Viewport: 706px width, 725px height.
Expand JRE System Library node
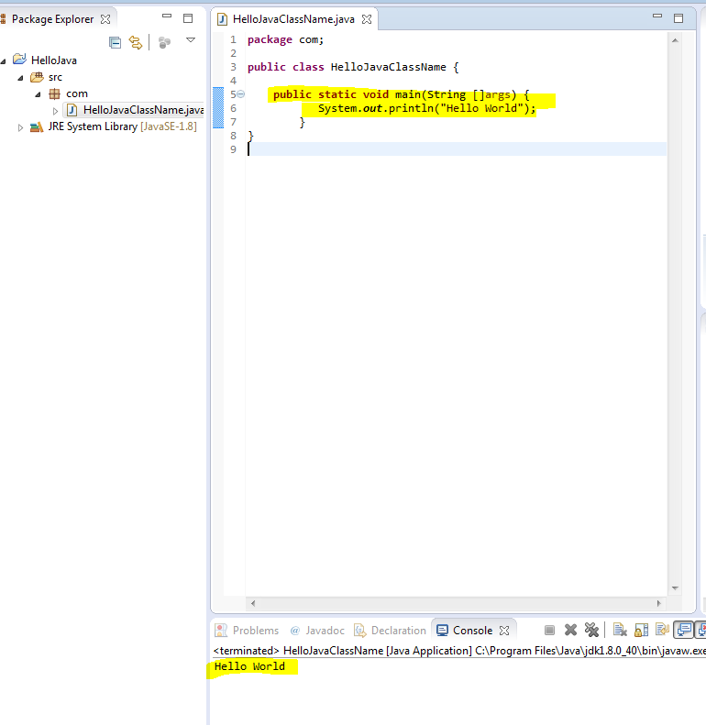click(x=20, y=127)
